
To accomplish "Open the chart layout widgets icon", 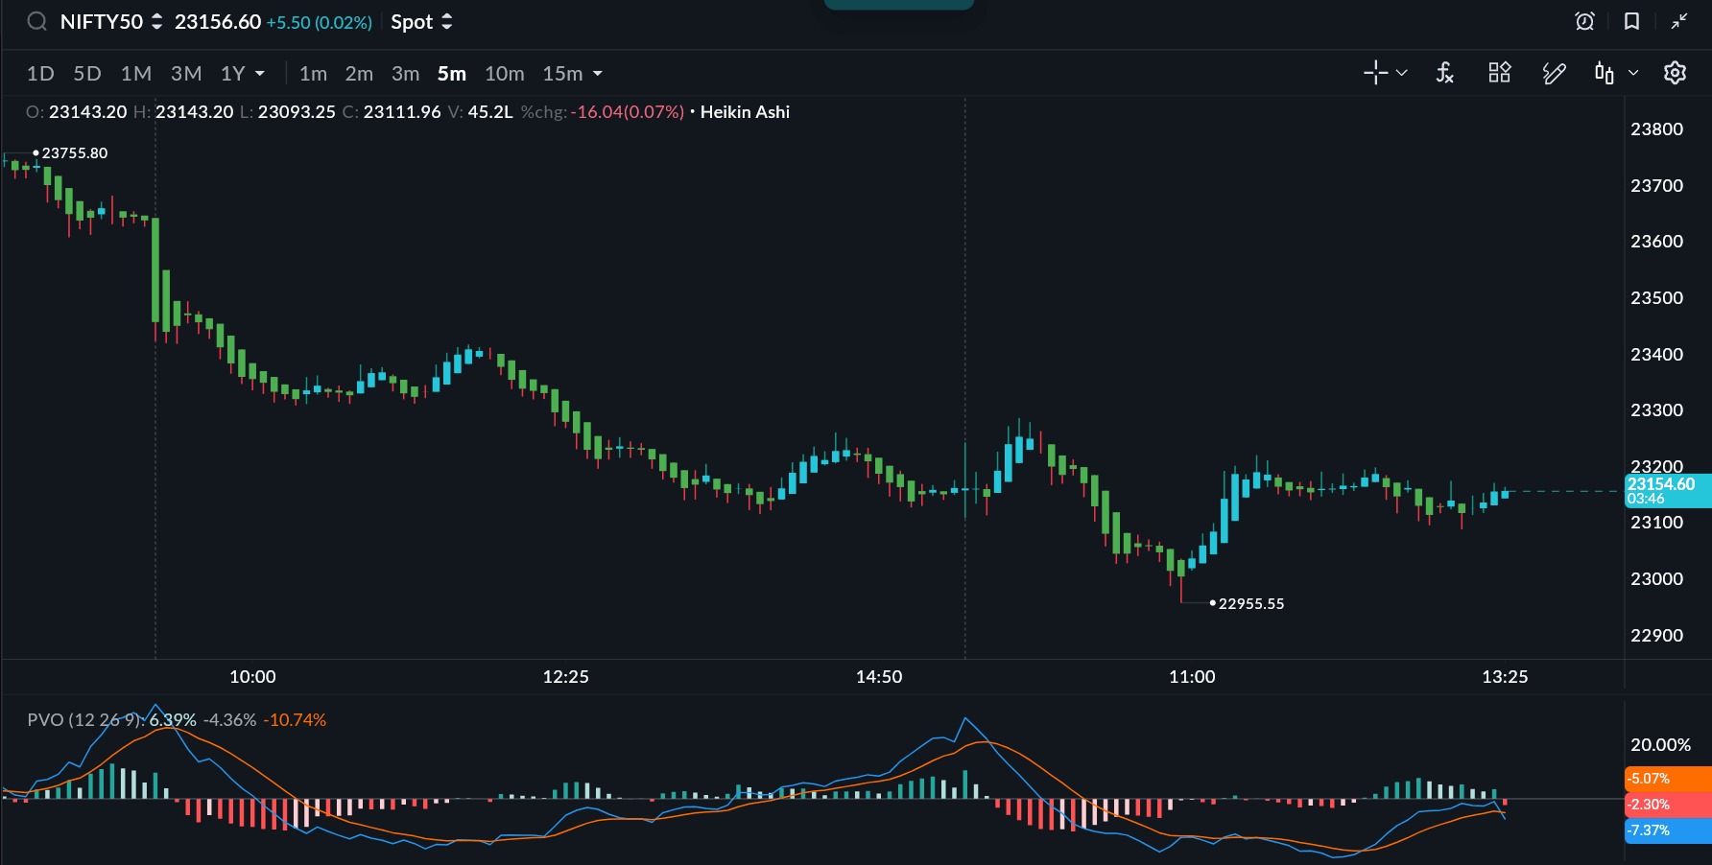I will point(1499,73).
